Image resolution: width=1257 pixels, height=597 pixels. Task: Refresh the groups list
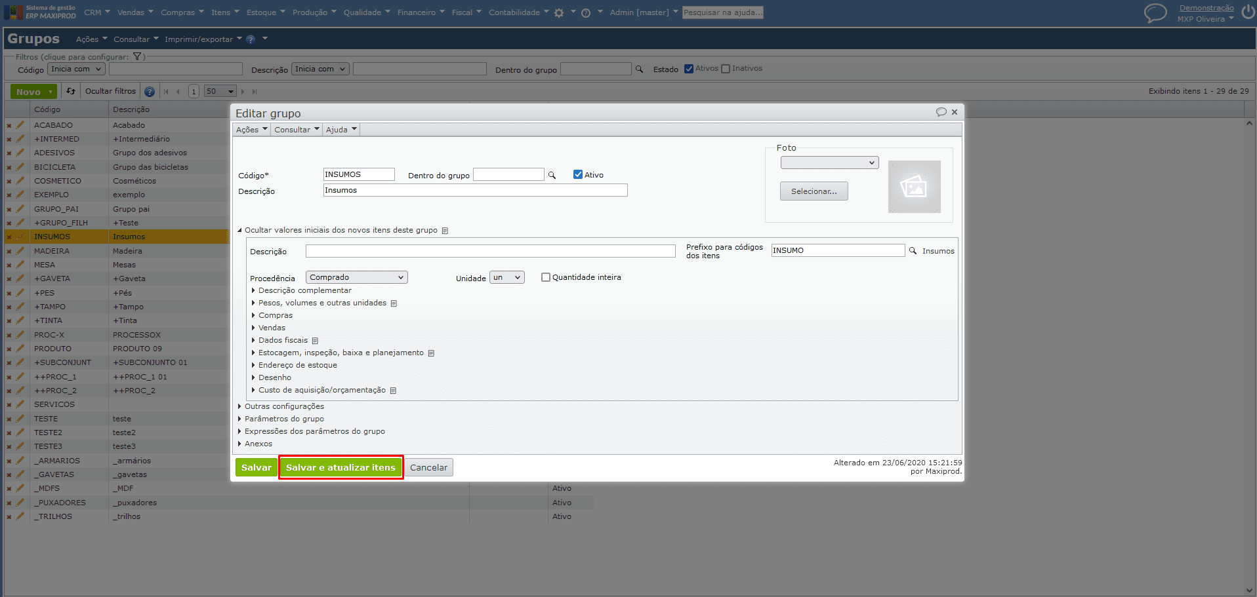click(x=71, y=91)
